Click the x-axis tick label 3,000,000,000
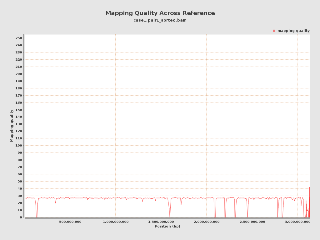Screen dimensions: 320x240 pos(297,222)
